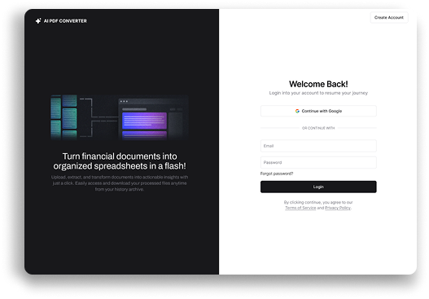This screenshot has width=429, height=299.
Task: Click the 'Turn financial documents into' headline
Action: (120, 161)
